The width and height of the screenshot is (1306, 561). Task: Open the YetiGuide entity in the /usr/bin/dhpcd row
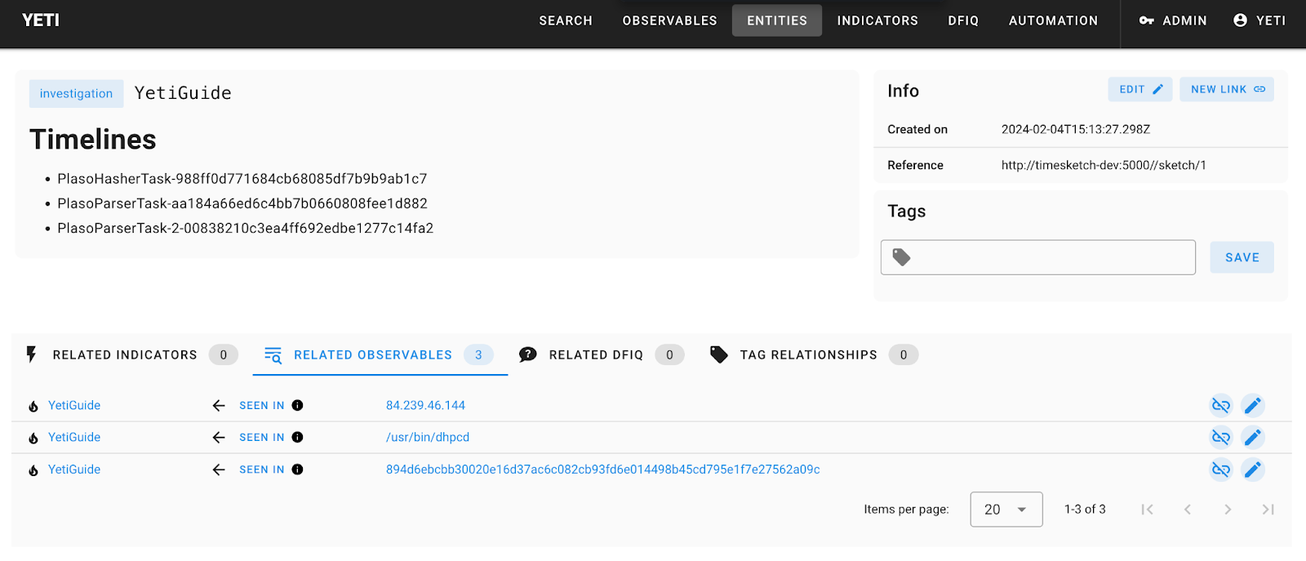tap(74, 438)
